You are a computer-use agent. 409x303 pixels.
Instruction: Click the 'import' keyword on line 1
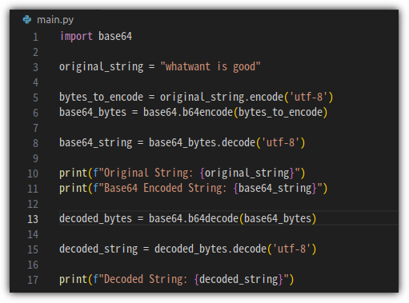76,36
